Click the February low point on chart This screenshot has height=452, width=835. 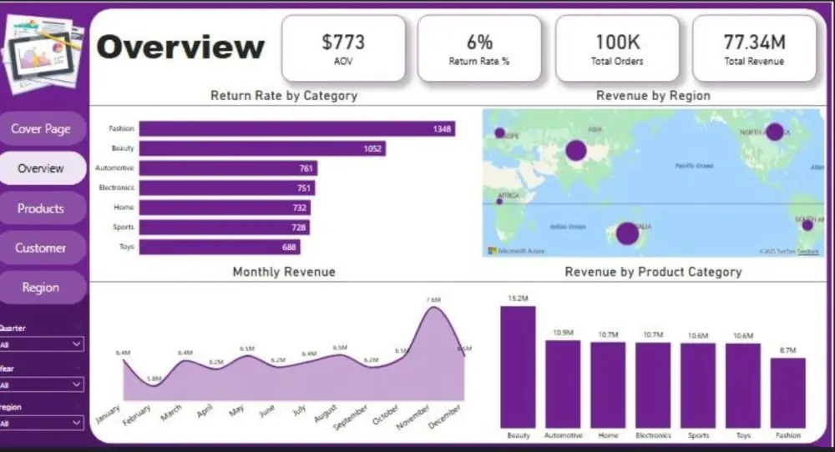click(154, 385)
